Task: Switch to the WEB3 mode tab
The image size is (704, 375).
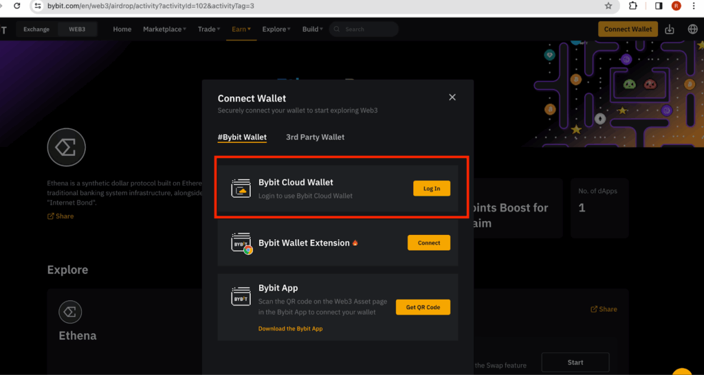Action: [77, 29]
